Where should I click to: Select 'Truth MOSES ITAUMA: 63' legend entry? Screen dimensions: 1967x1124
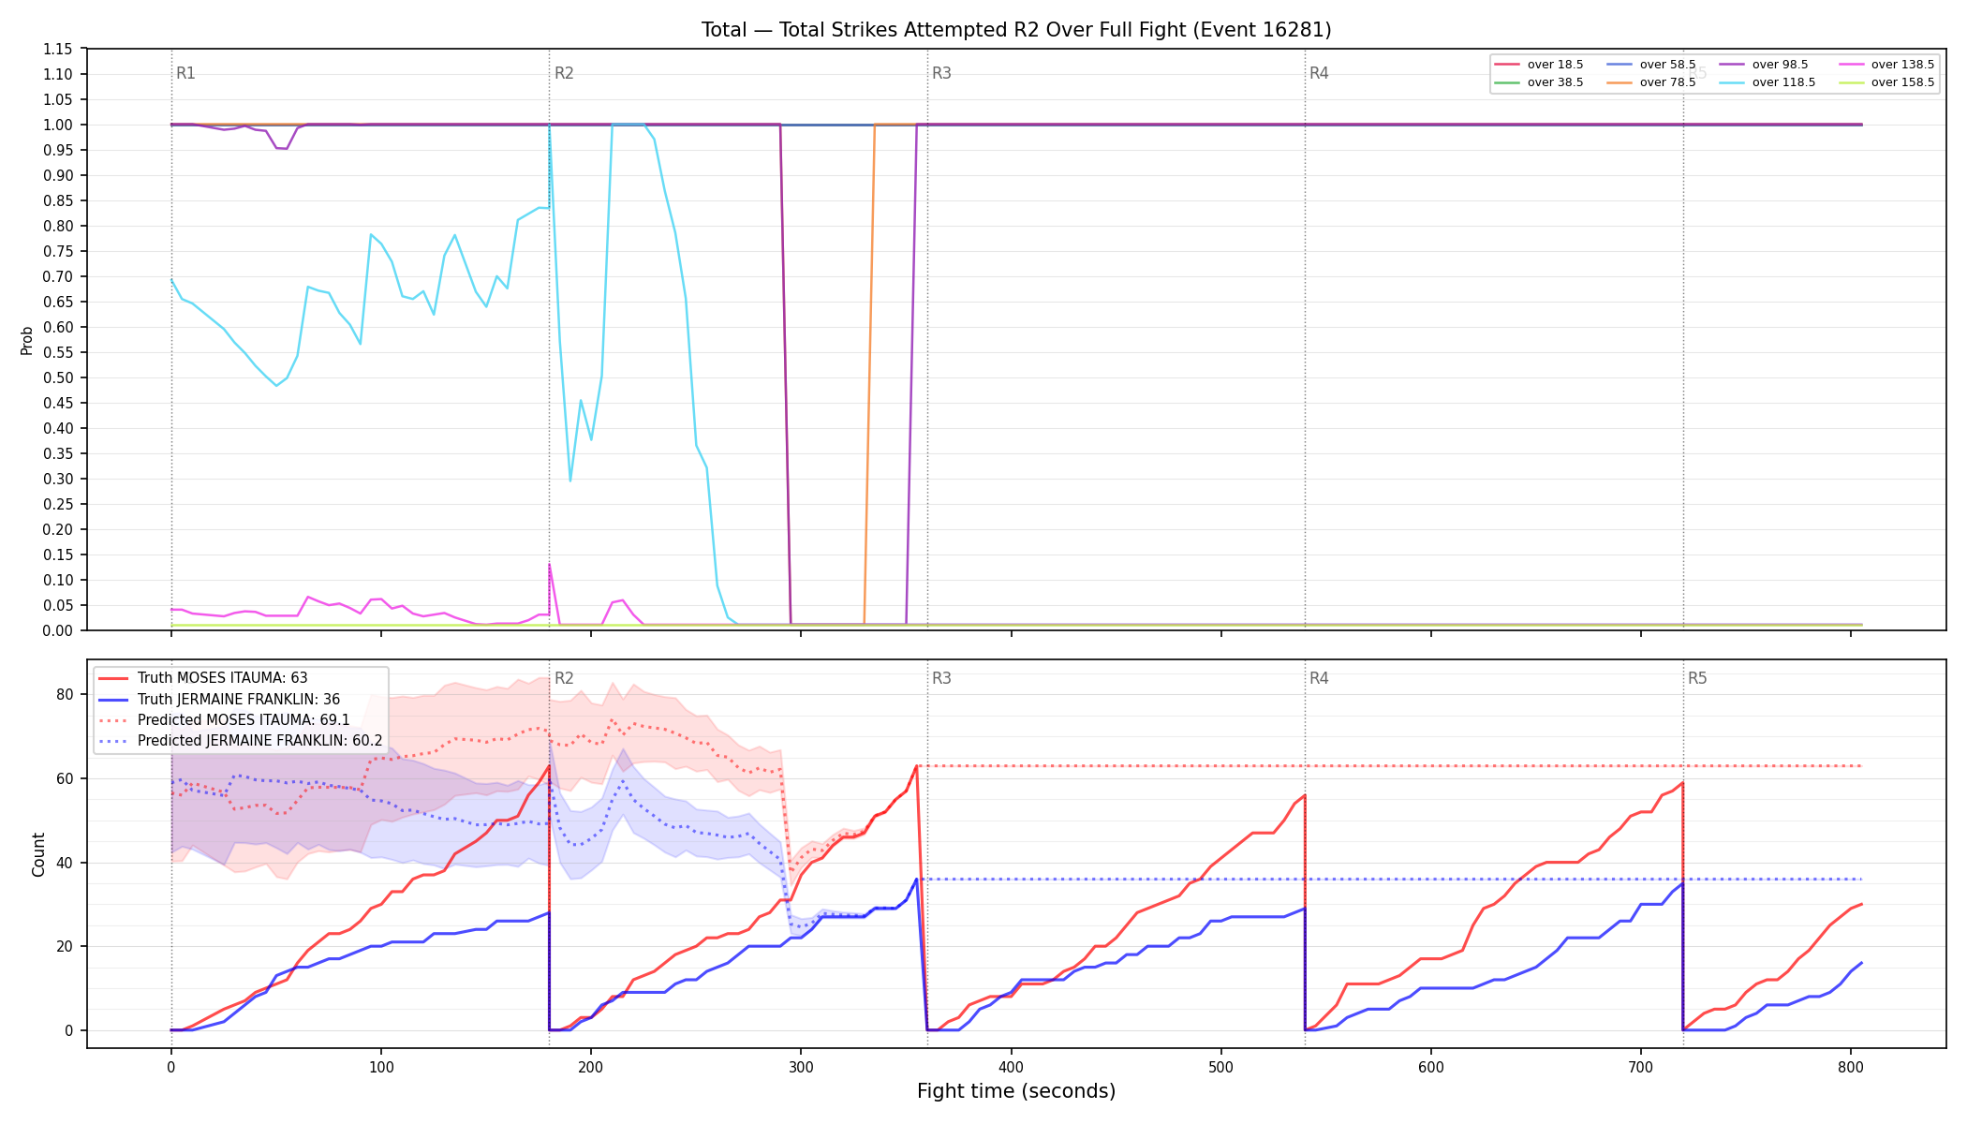coord(222,678)
